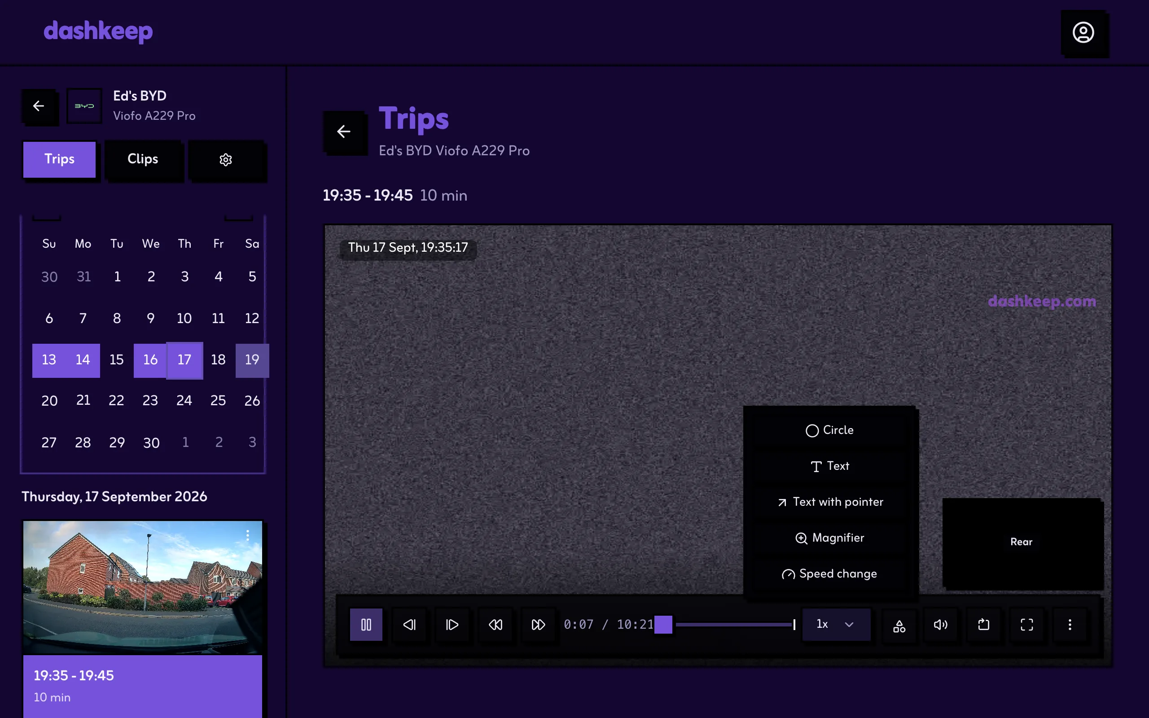The width and height of the screenshot is (1149, 718).
Task: Step back one frame
Action: (x=409, y=625)
